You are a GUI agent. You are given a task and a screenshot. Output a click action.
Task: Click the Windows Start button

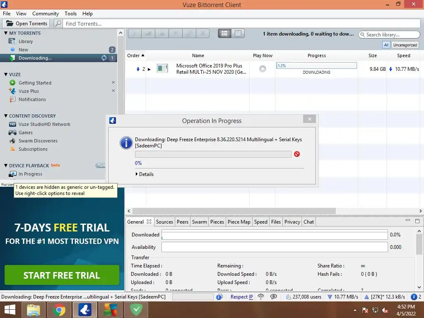pos(10,309)
